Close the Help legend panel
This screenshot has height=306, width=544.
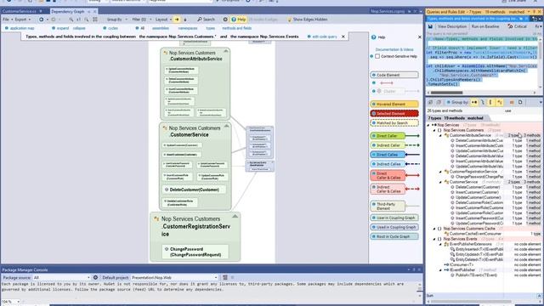tap(419, 37)
